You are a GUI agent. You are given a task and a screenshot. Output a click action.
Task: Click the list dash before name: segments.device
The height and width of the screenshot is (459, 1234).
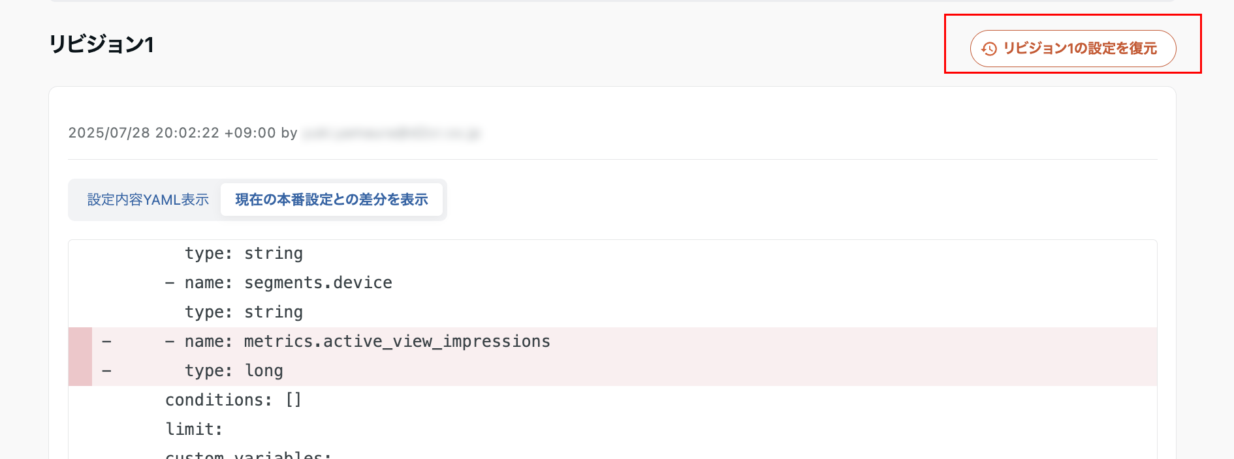[x=170, y=283]
